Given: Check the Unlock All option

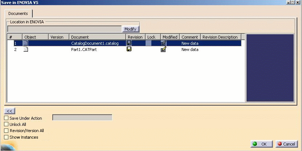Looking at the screenshot, I should tap(6, 124).
